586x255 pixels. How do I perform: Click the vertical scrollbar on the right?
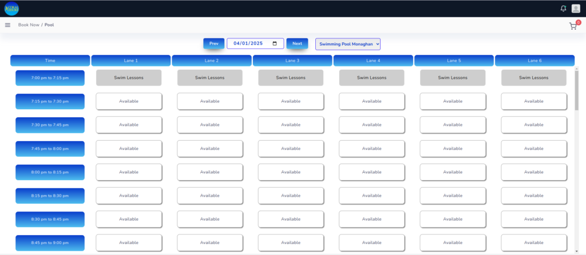[576, 91]
